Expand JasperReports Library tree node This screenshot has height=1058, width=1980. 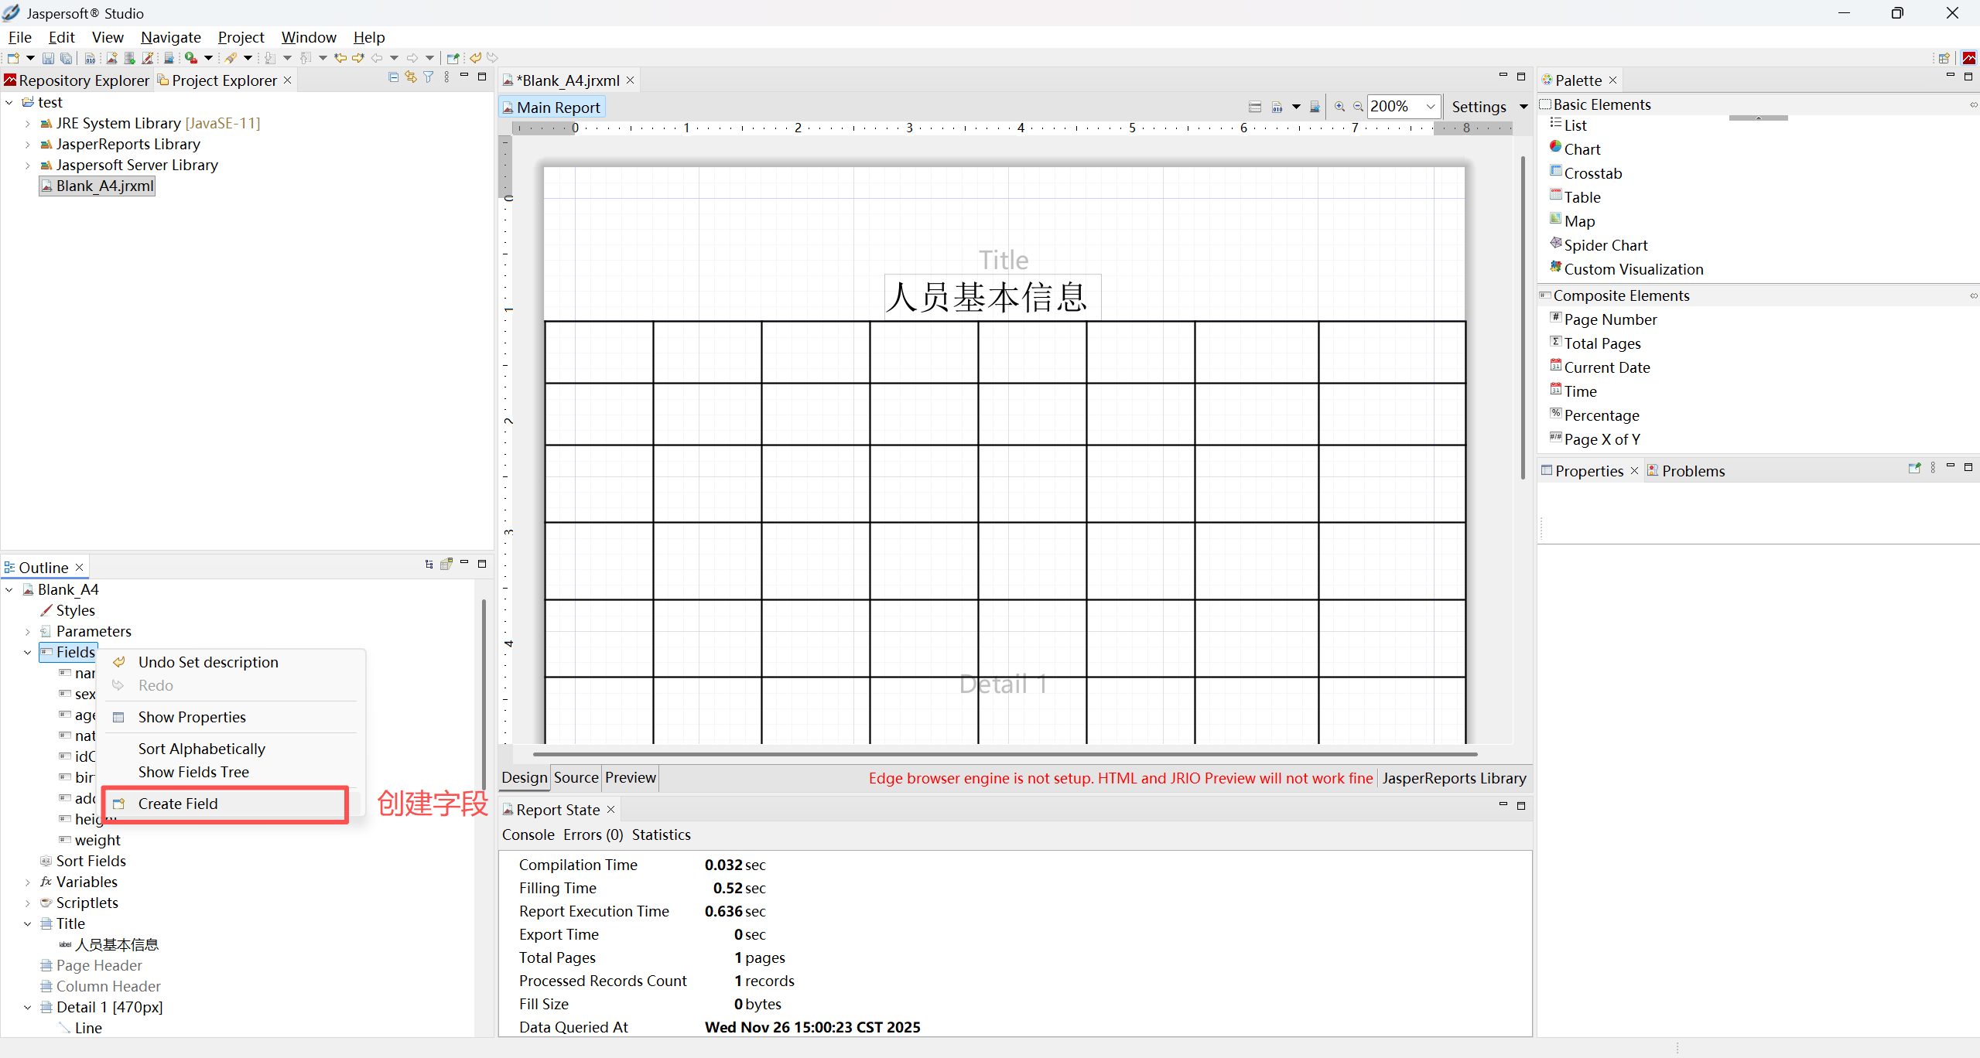click(28, 145)
